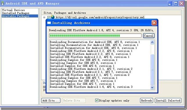Collapse the repository.xml tree node
Screen dimensions: 187x110
[x=44, y=17]
